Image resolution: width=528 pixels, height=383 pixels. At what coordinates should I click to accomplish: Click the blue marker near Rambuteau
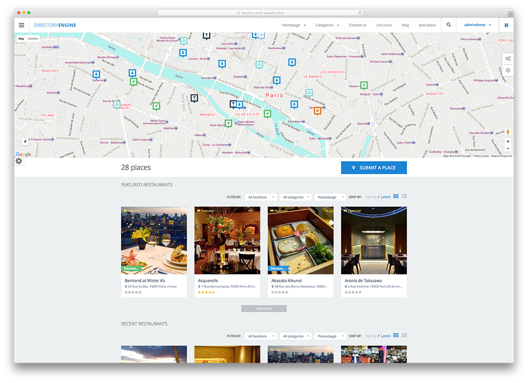292,62
